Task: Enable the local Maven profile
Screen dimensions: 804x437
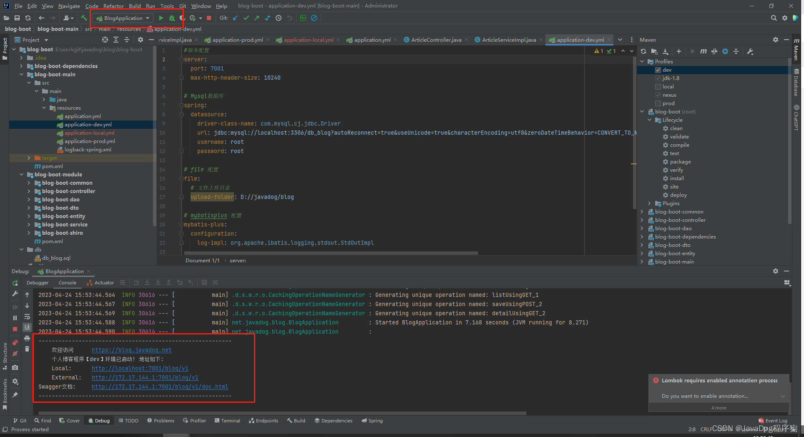Action: [x=658, y=86]
